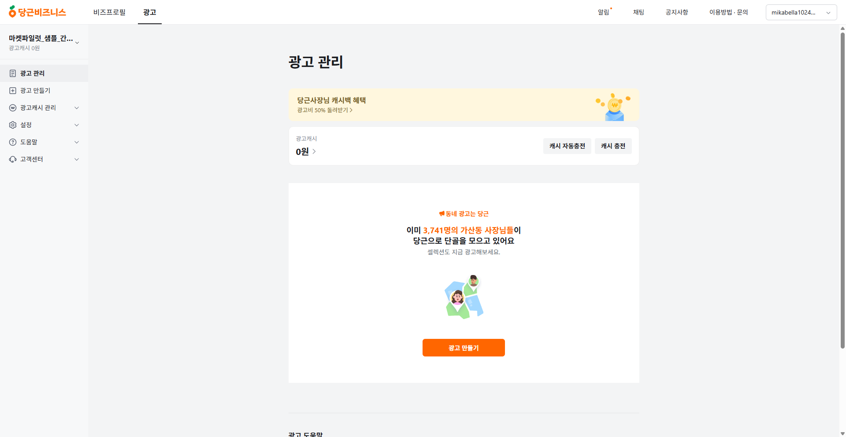
Task: Click the scrollbar up arrow
Action: [x=842, y=28]
